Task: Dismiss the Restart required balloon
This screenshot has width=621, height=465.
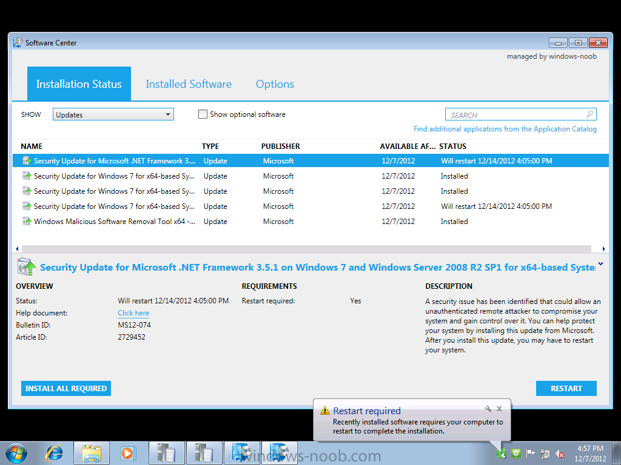Action: click(500, 409)
